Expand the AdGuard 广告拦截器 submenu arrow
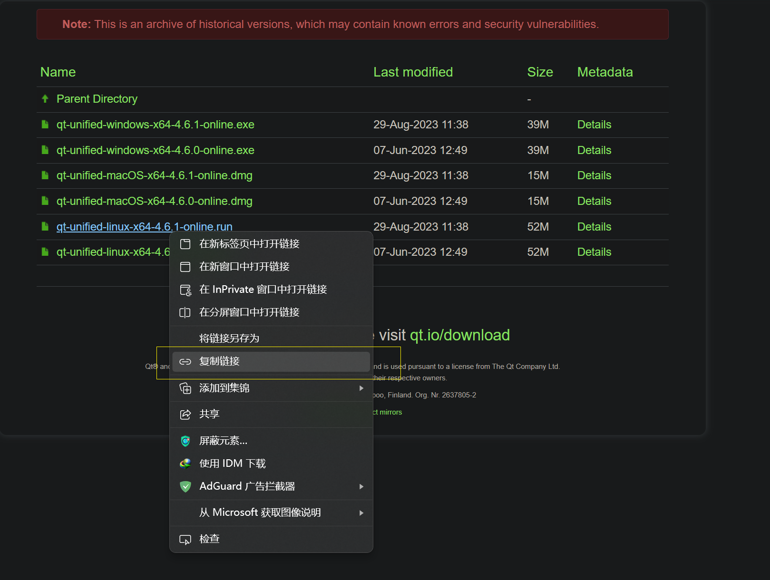The height and width of the screenshot is (580, 770). pyautogui.click(x=361, y=486)
